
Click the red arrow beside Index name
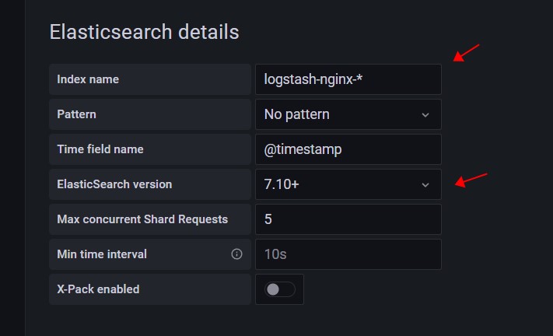[x=467, y=53]
